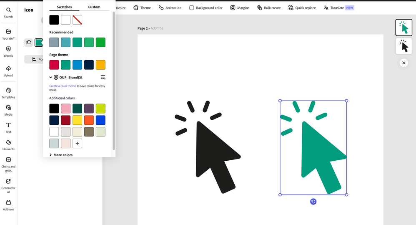Screen dimensions: 416x225
Task: Open the OUP_BrandKit sort options icon
Action: click(103, 77)
